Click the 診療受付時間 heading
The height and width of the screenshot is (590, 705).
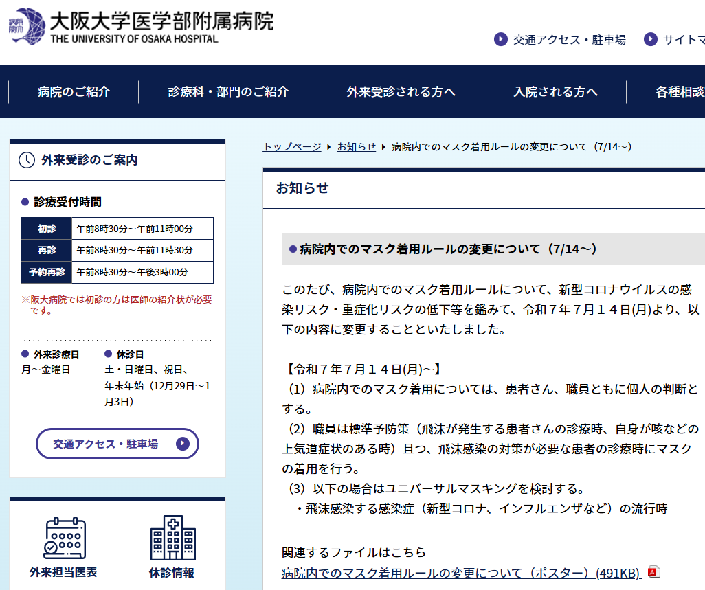point(67,202)
